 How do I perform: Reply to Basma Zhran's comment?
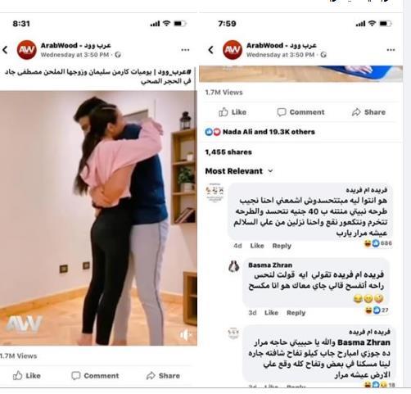pos(296,313)
